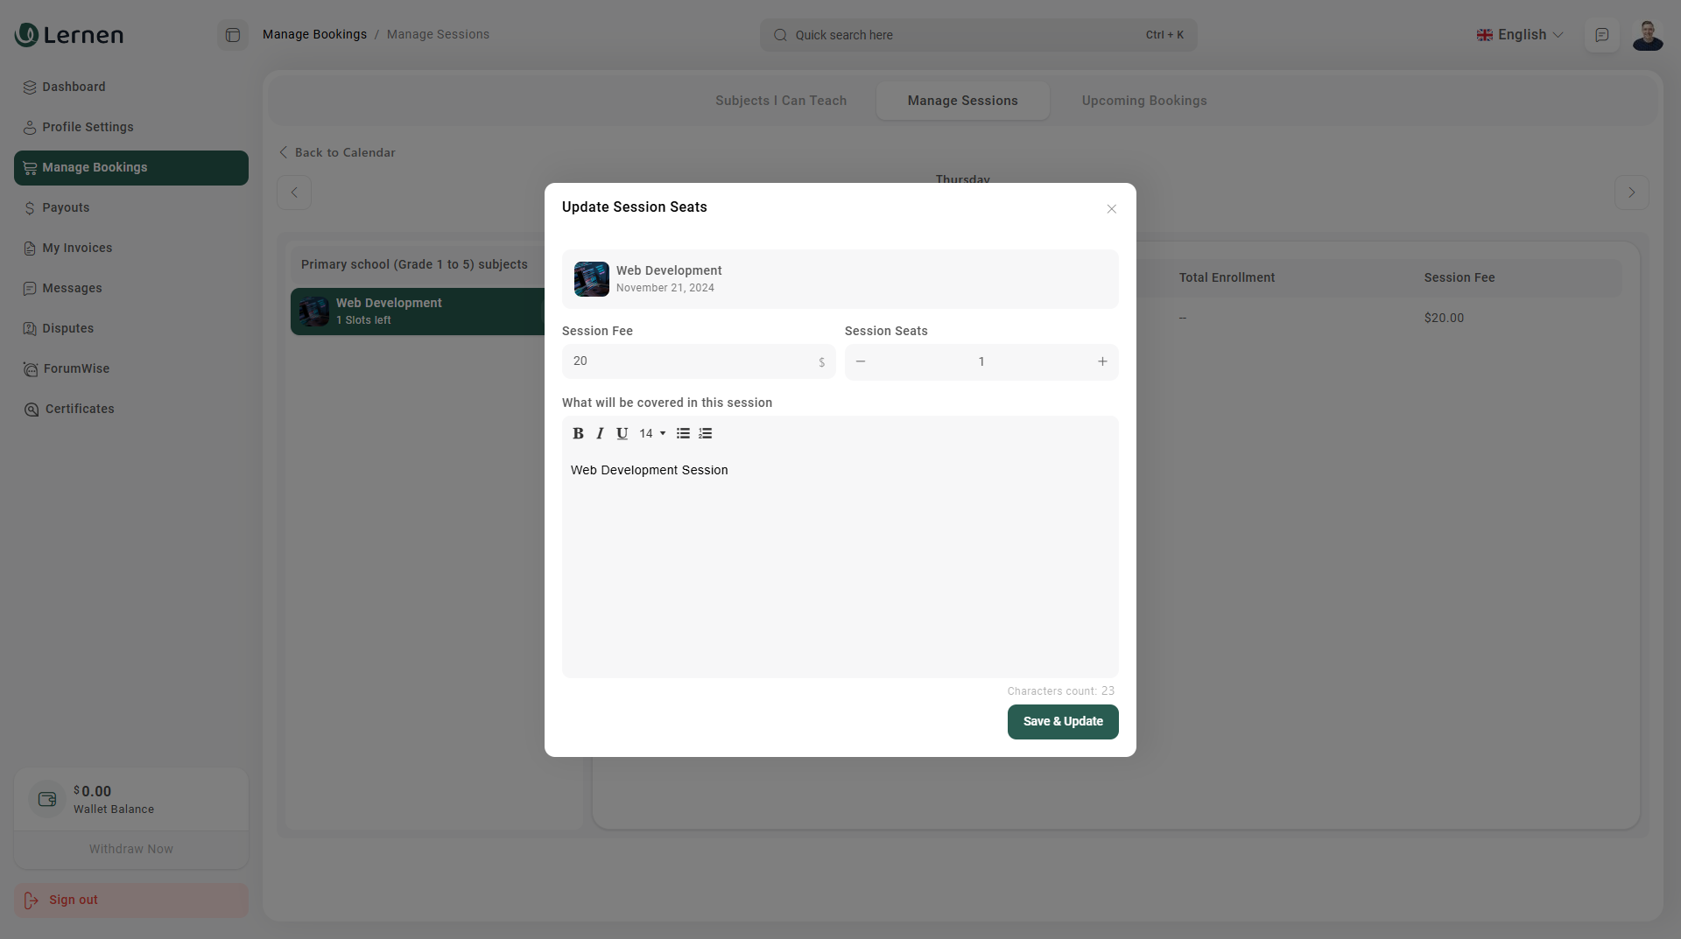Toggle bold formatting in the editor
The width and height of the screenshot is (1681, 939).
[x=578, y=433]
